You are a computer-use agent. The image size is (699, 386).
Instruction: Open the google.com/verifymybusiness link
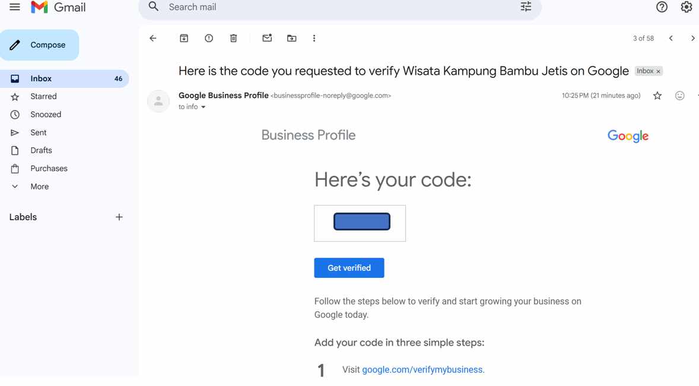pyautogui.click(x=422, y=369)
